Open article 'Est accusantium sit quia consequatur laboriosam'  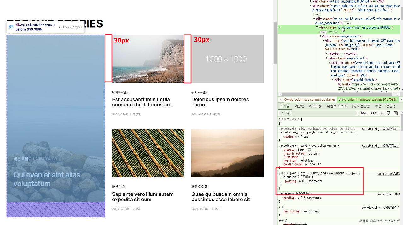[x=143, y=102]
